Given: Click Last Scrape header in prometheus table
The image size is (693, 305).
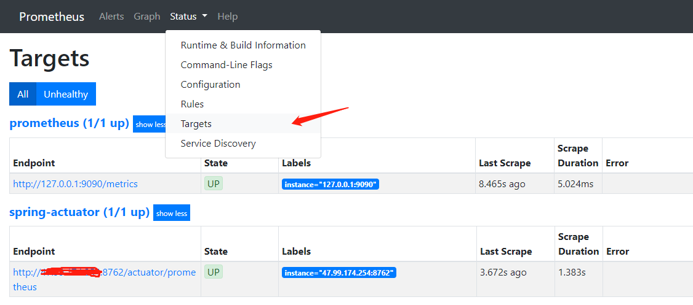Looking at the screenshot, I should tap(505, 163).
